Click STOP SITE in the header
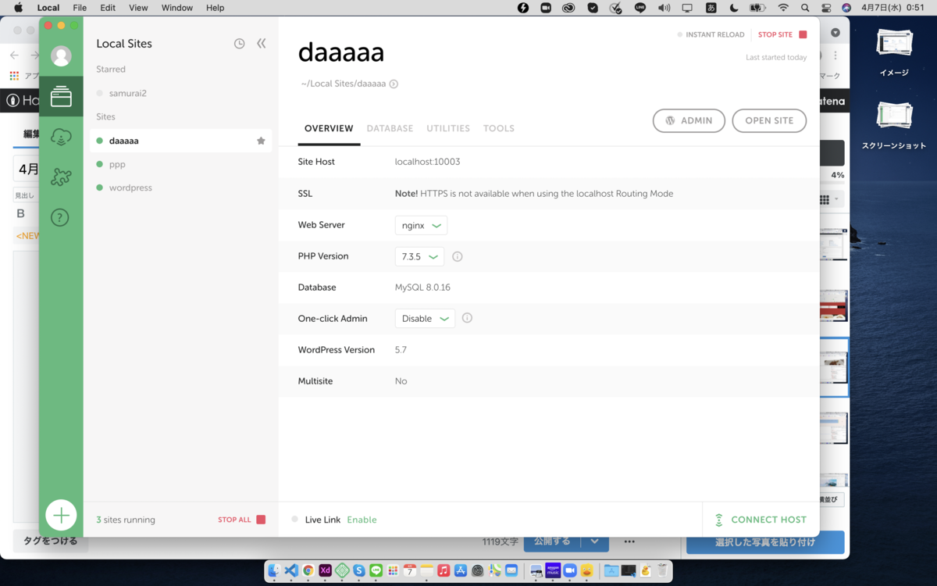Screen dimensions: 937x586 [x=782, y=34]
